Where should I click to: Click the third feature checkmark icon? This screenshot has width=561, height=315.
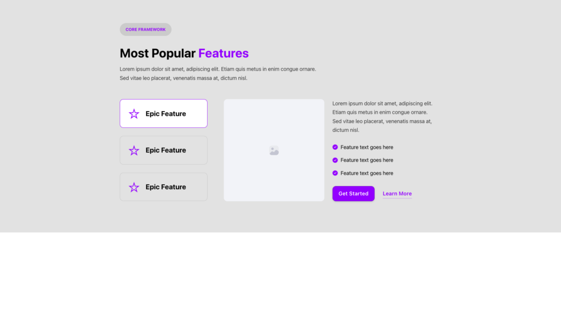point(335,173)
